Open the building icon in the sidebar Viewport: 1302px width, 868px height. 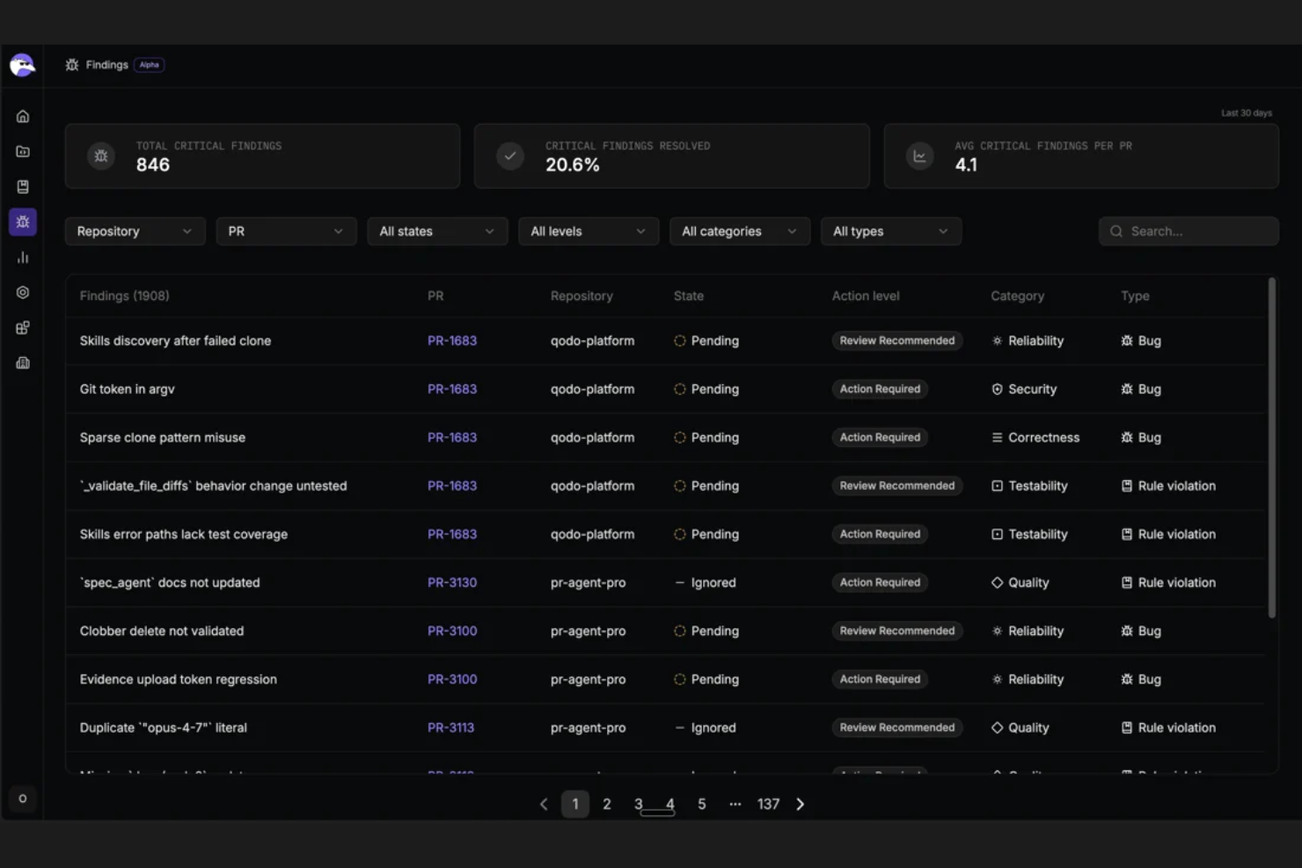coord(23,362)
